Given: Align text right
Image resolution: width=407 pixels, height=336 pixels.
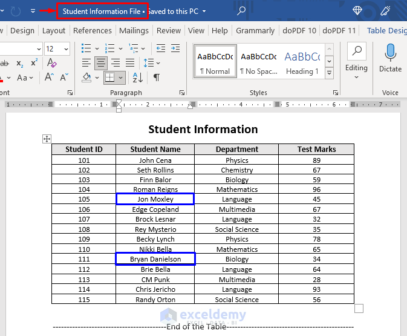Looking at the screenshot, I should 116,63.
